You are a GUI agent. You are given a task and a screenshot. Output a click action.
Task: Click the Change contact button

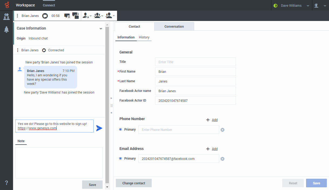[134, 183]
